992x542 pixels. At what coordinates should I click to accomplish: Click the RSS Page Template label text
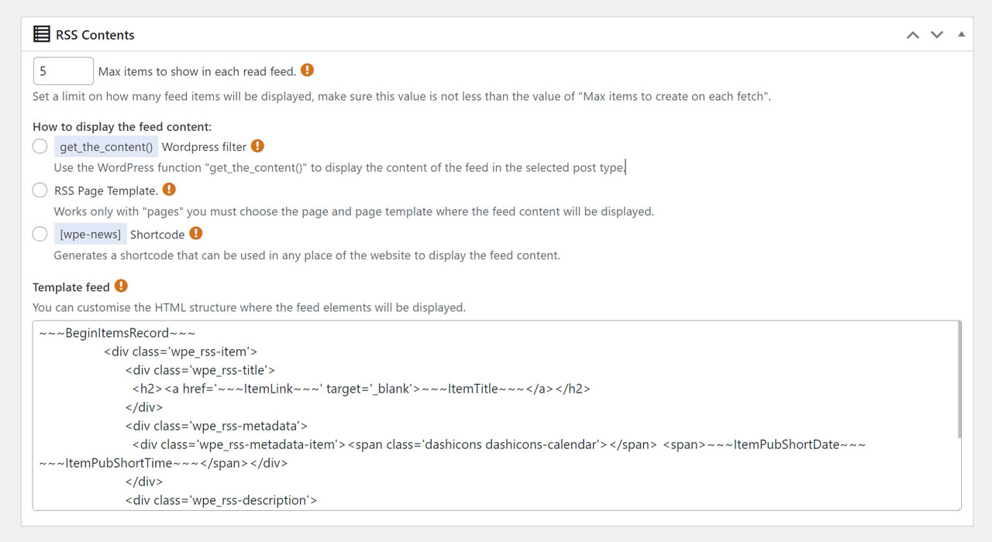point(106,190)
